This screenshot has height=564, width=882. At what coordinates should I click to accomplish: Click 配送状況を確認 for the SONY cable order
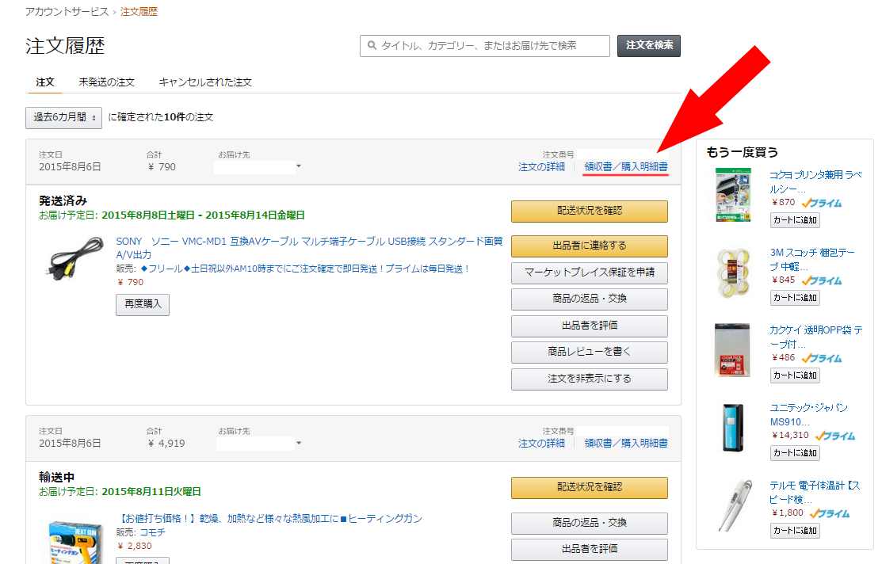(590, 211)
